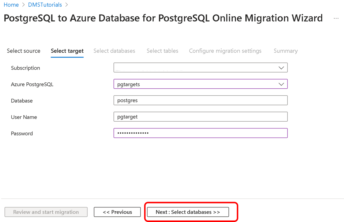Click the Database field label
Viewport: 344px width, 222px height.
click(22, 101)
